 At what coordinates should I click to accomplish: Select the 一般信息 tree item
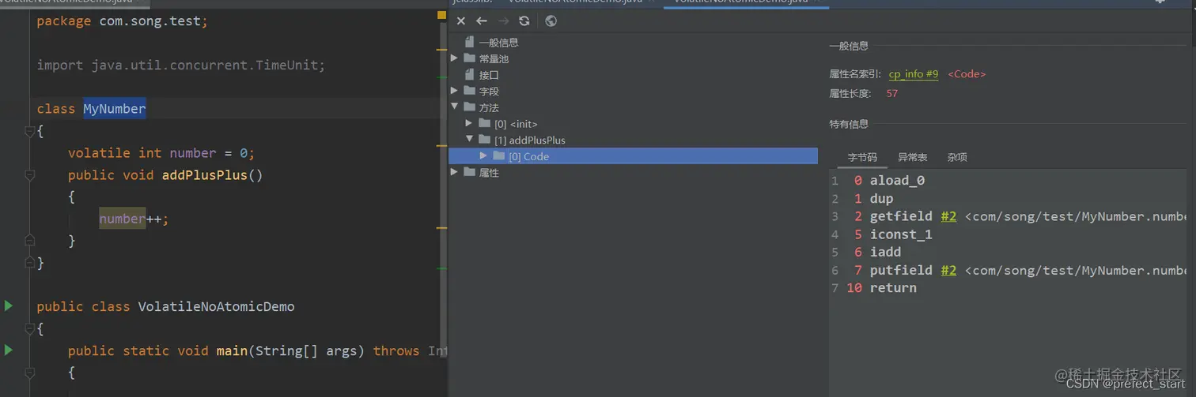[x=499, y=43]
